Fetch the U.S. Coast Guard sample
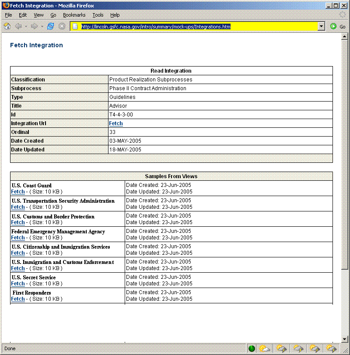 [18, 192]
